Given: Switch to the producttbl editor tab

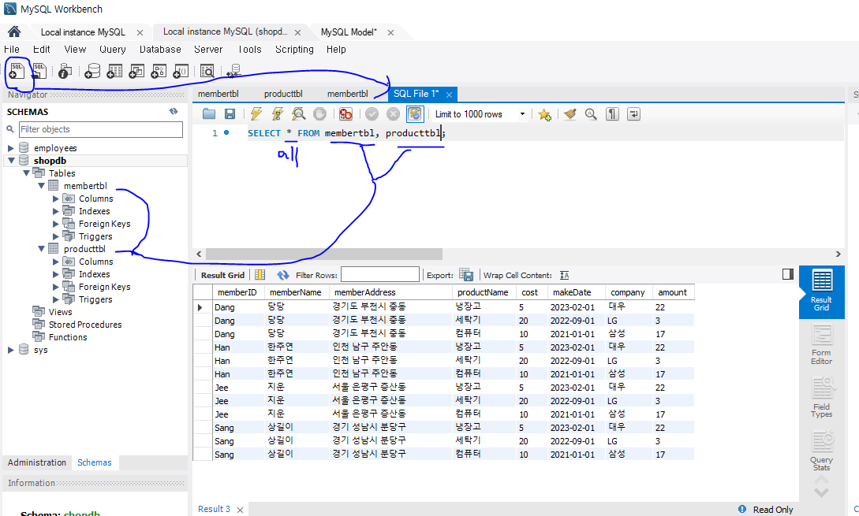Looking at the screenshot, I should click(x=283, y=94).
